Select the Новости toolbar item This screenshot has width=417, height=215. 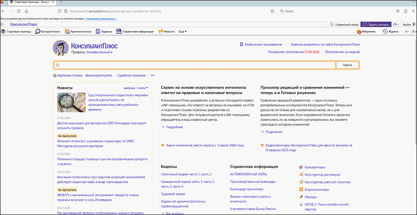pos(166,31)
